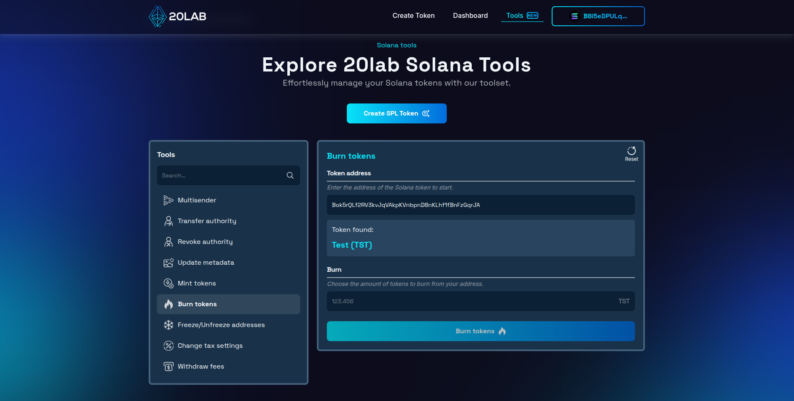The height and width of the screenshot is (401, 794).
Task: Open the Dashboard nav item
Action: tap(470, 15)
